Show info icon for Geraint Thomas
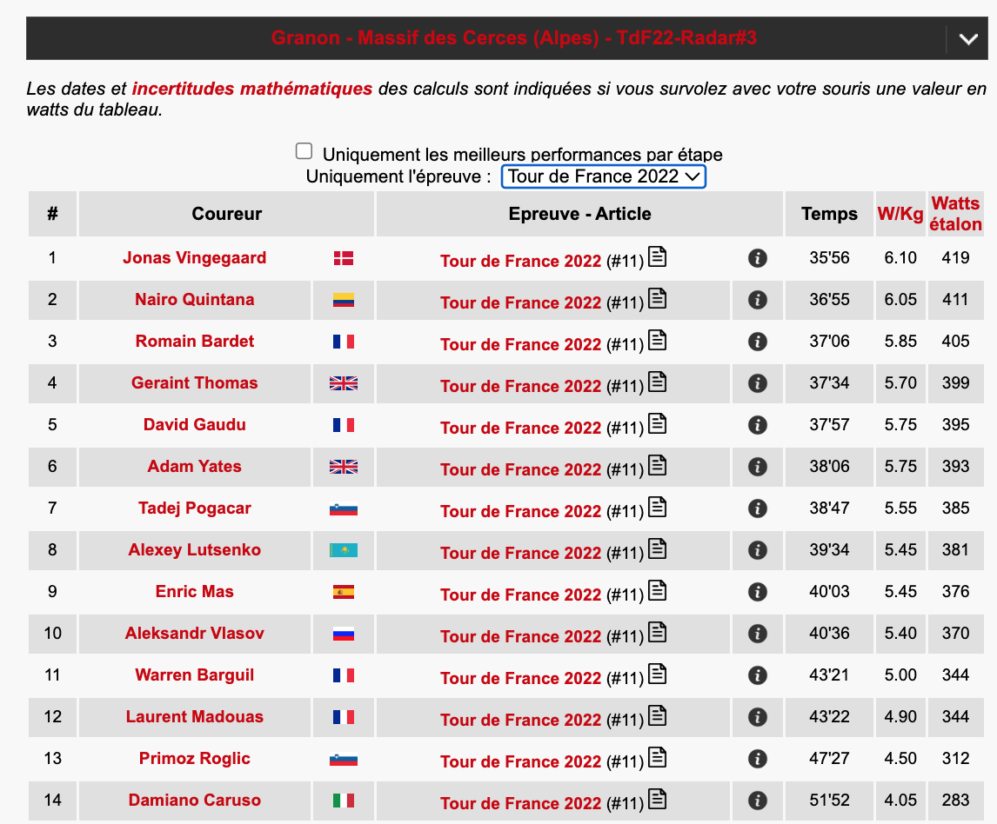The image size is (997, 824). coord(757,383)
